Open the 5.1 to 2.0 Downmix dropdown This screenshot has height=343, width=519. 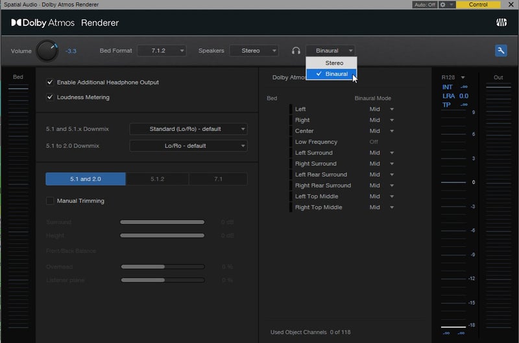coord(188,146)
